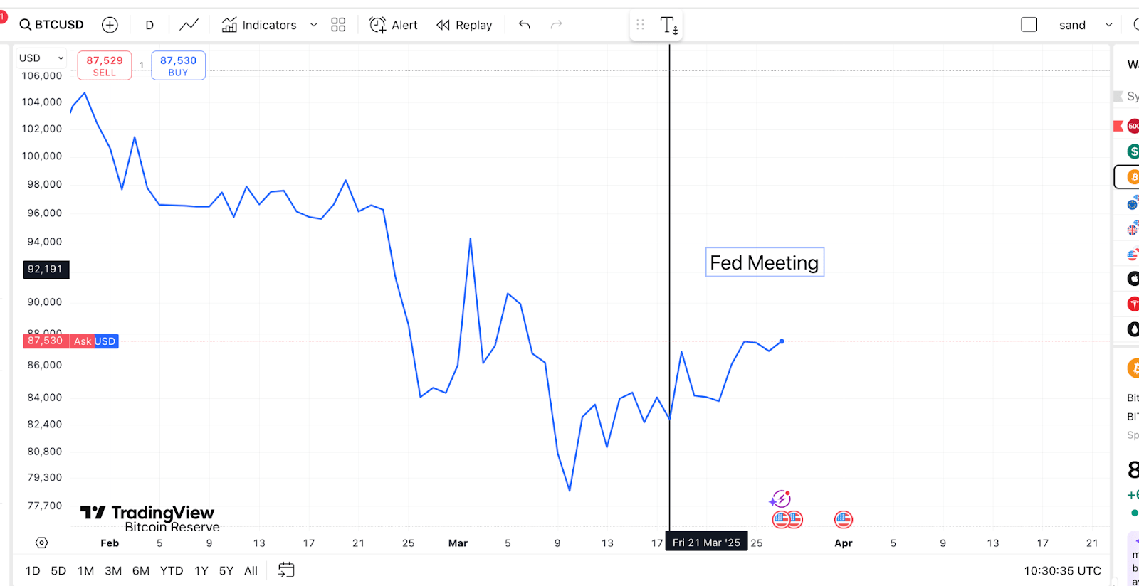
Task: Toggle fullscreen with the square icon
Action: click(x=1029, y=23)
